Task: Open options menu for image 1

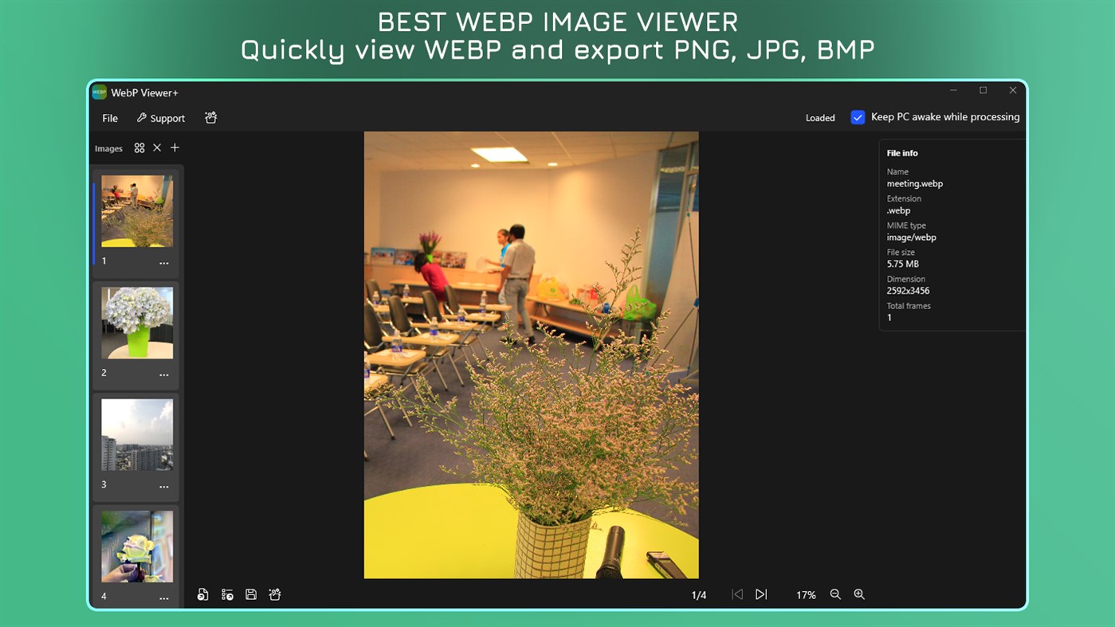Action: click(x=164, y=262)
